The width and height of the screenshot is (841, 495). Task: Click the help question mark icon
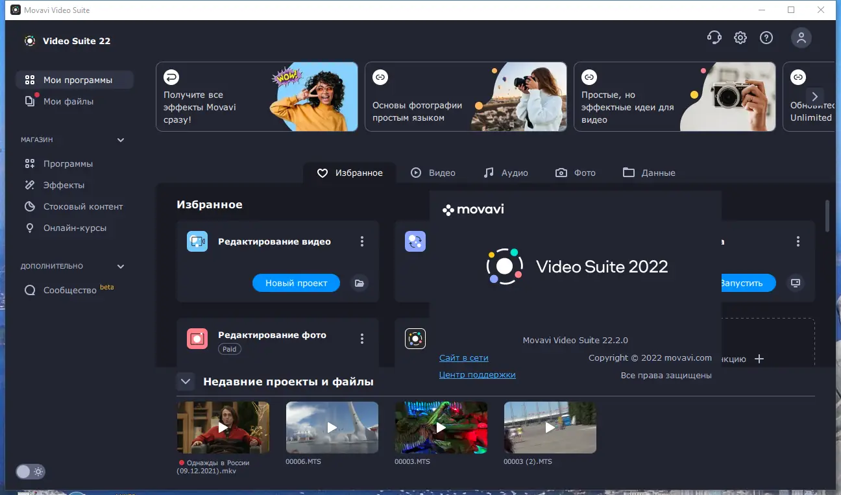click(x=766, y=38)
